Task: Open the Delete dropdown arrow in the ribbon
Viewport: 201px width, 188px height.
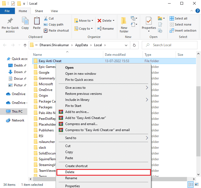Action: 113,21
